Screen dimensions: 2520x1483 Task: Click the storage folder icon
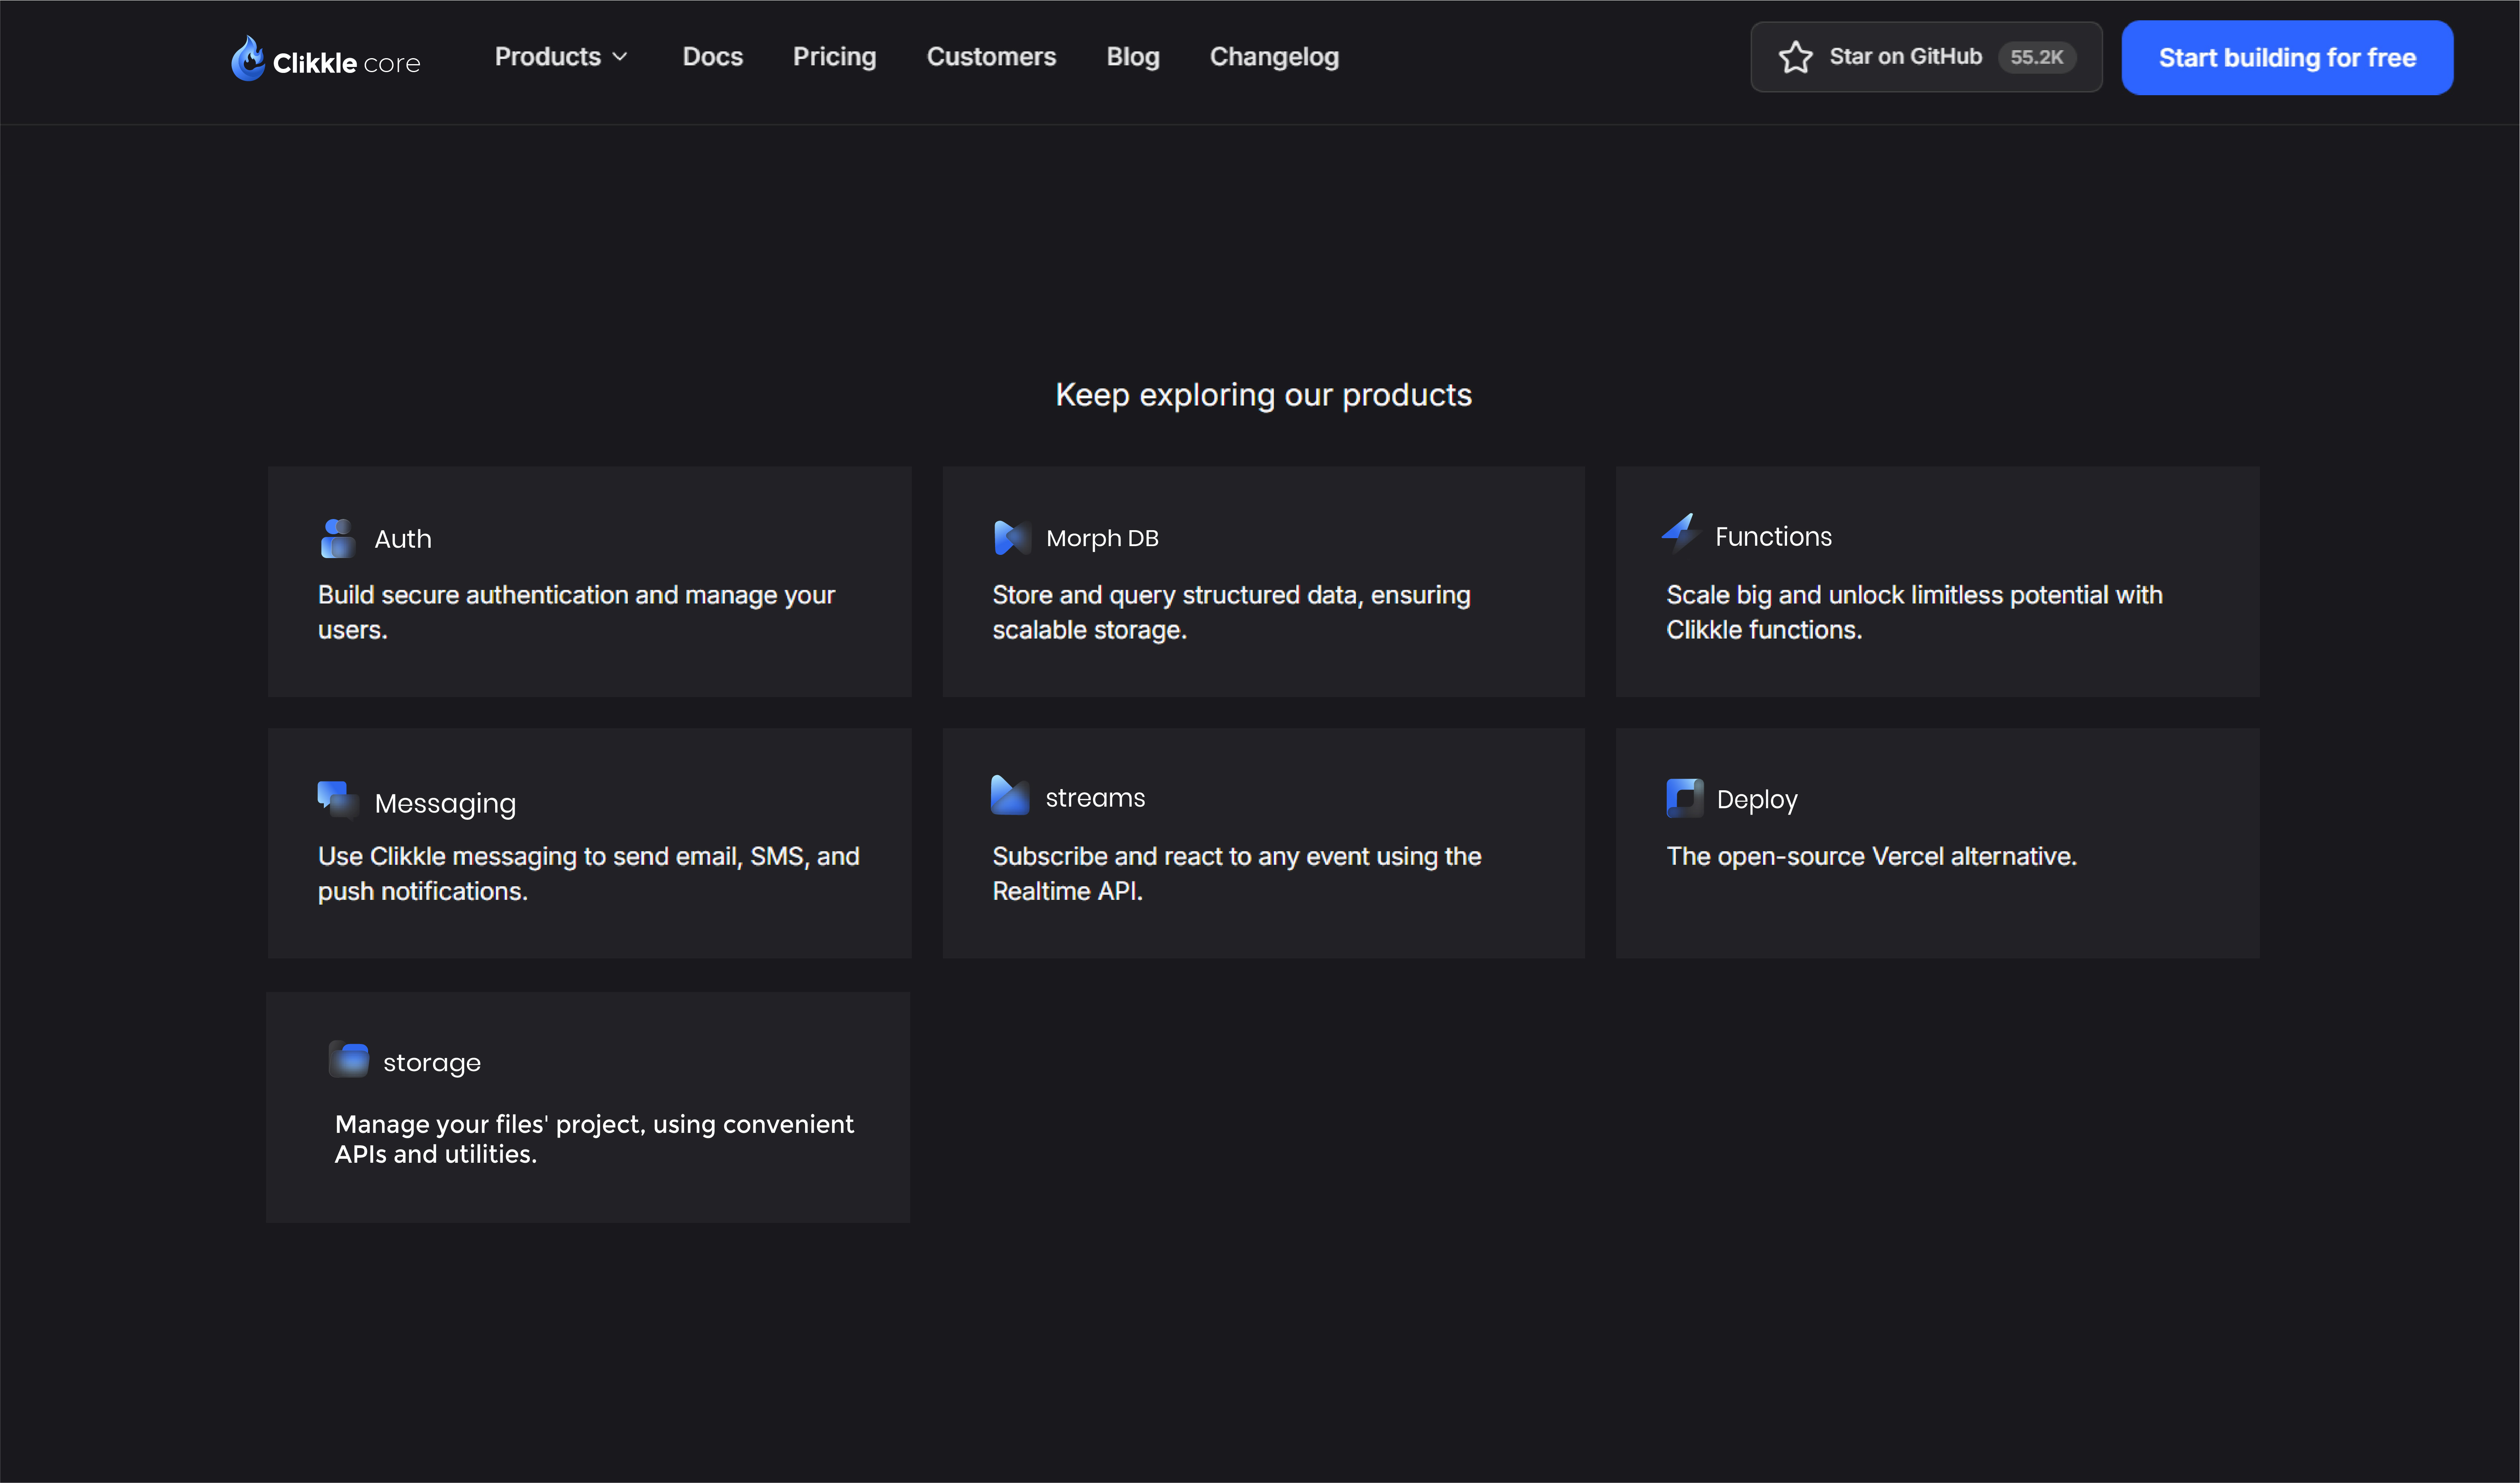[349, 1059]
